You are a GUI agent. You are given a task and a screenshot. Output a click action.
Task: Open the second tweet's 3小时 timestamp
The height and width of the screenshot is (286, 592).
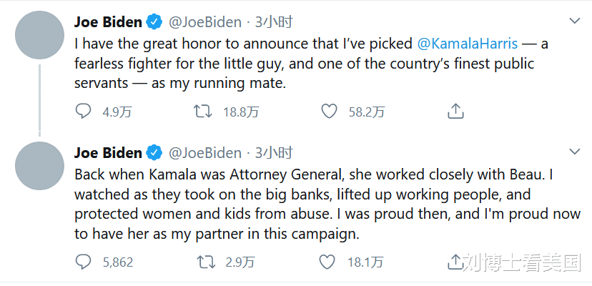tap(274, 152)
